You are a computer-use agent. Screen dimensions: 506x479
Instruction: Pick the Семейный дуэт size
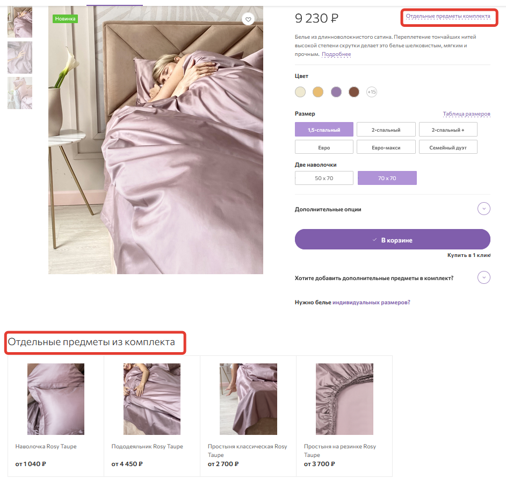click(x=447, y=147)
